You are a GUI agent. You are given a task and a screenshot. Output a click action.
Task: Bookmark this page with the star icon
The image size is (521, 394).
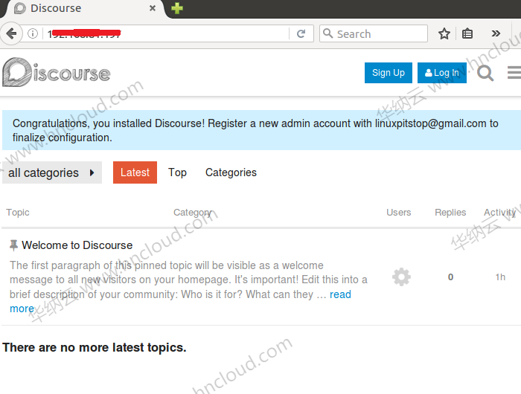(444, 33)
